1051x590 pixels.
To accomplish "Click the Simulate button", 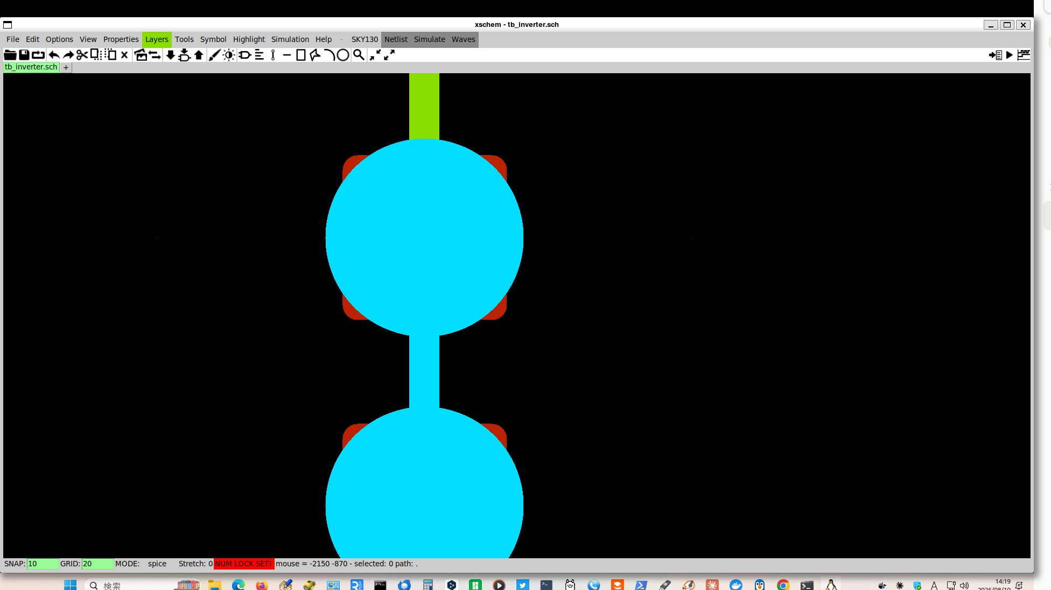I will pos(430,39).
